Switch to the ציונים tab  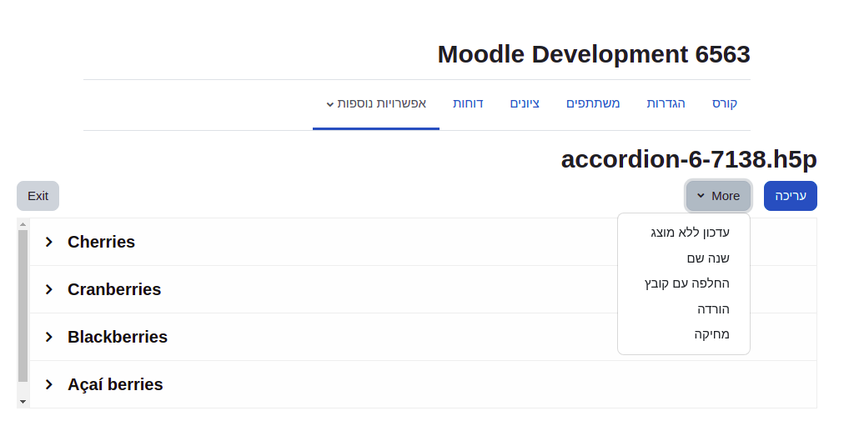point(525,104)
